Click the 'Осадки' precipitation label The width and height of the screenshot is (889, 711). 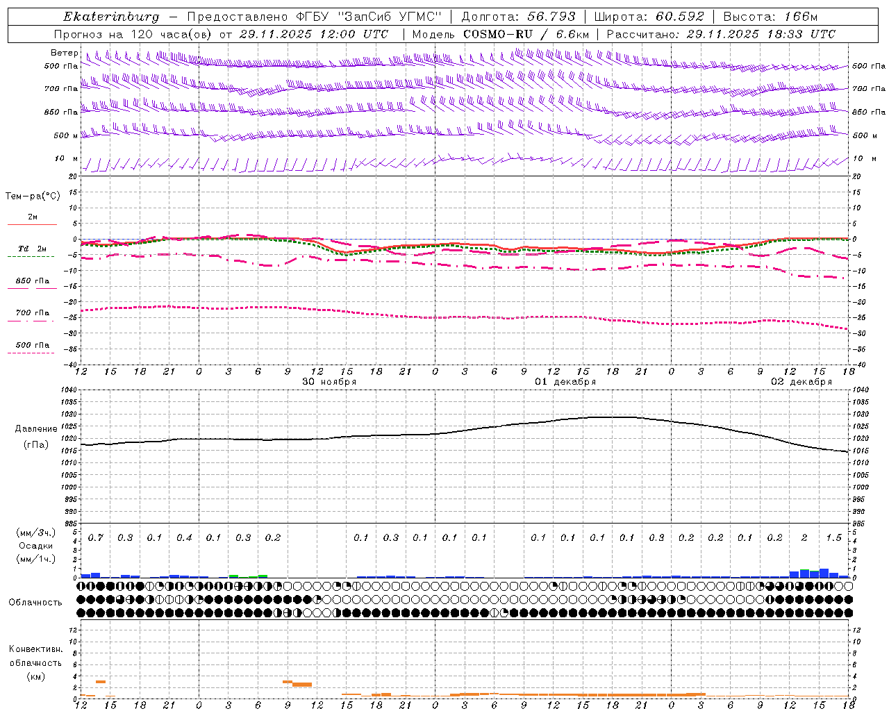36,546
